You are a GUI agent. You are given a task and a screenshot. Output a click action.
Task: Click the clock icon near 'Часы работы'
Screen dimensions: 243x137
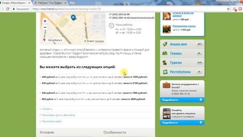pos(111,25)
